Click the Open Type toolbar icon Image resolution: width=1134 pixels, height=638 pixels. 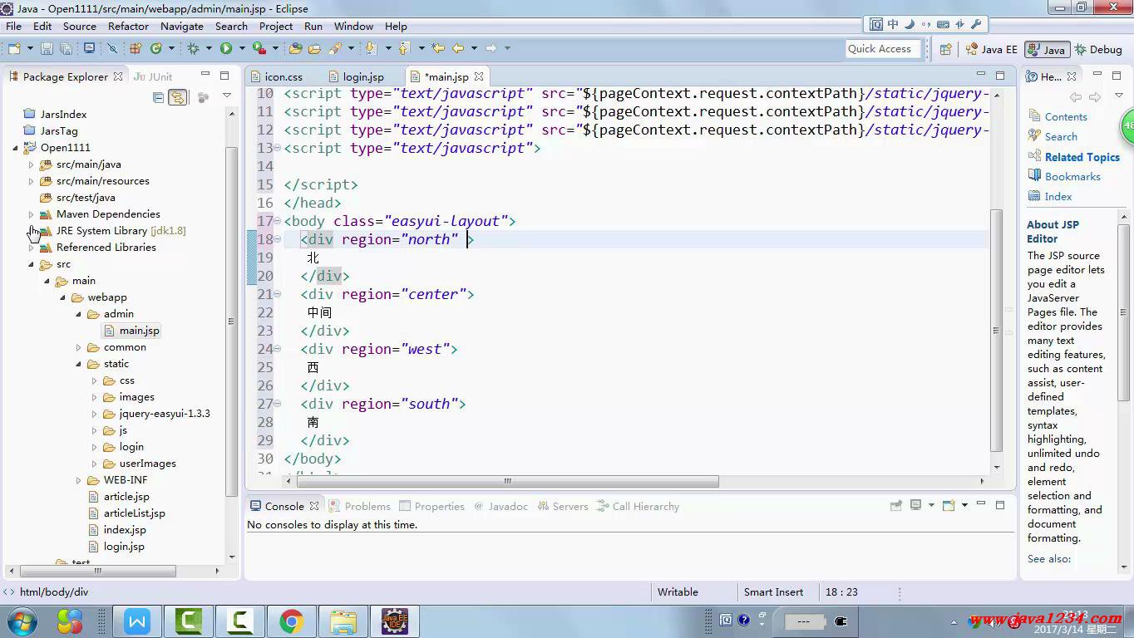295,48
